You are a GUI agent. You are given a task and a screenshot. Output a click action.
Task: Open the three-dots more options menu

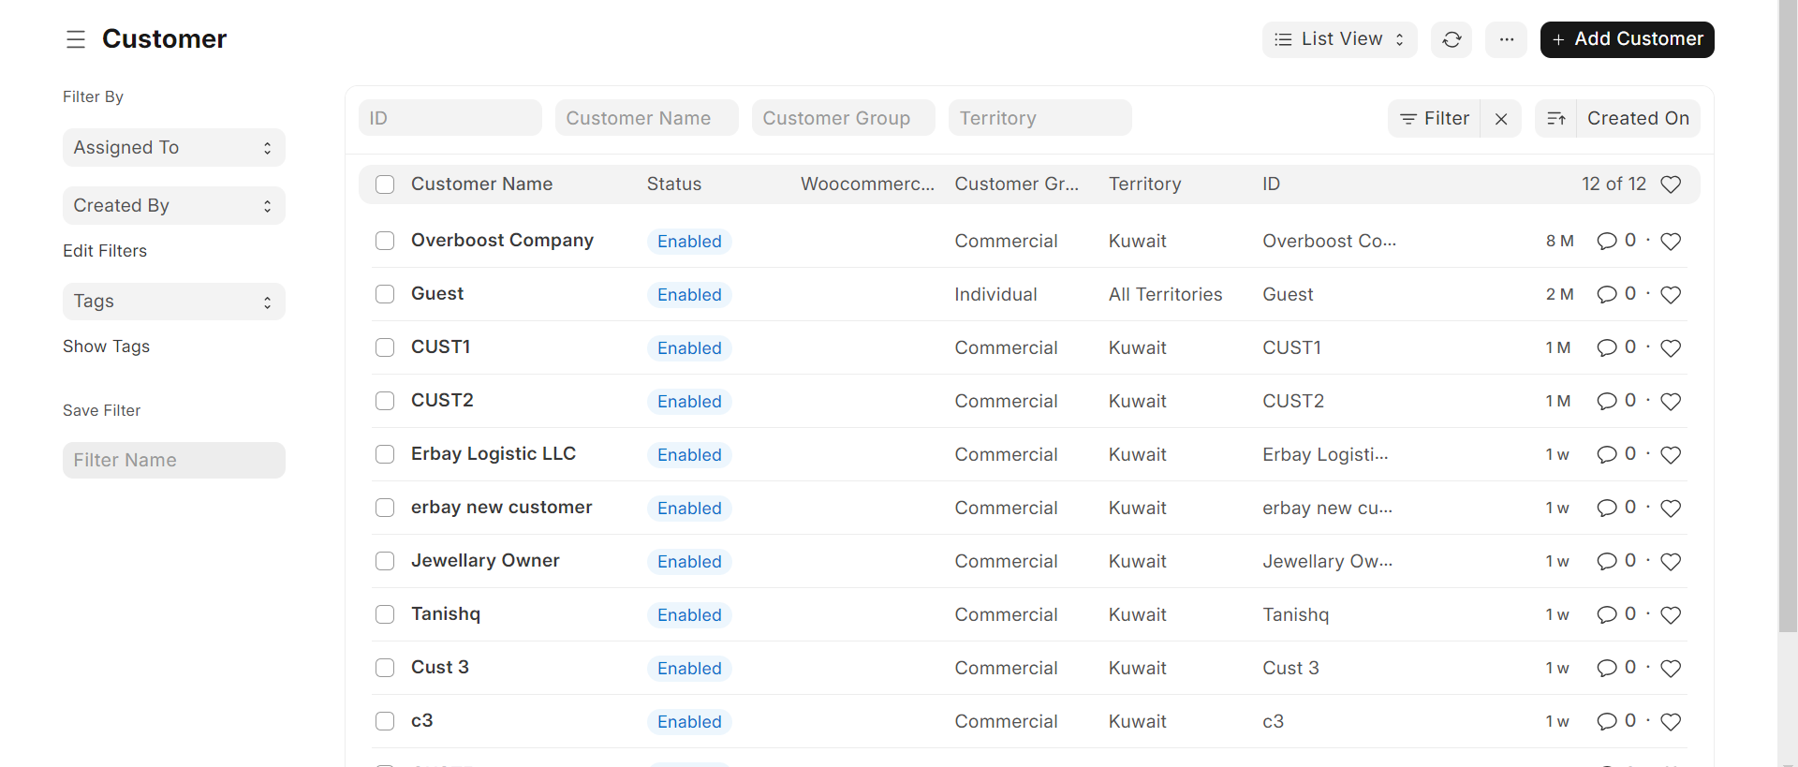click(1506, 39)
